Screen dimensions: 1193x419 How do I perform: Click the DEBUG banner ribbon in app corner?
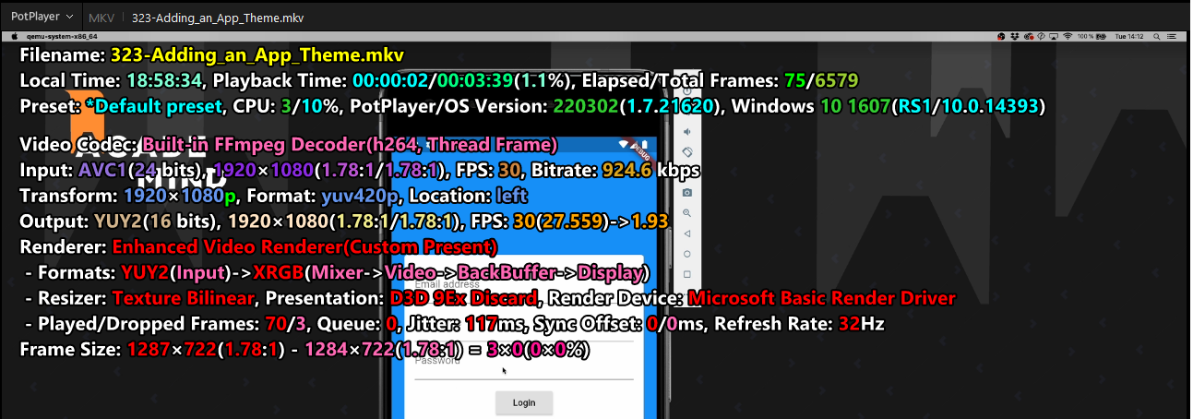[x=640, y=150]
